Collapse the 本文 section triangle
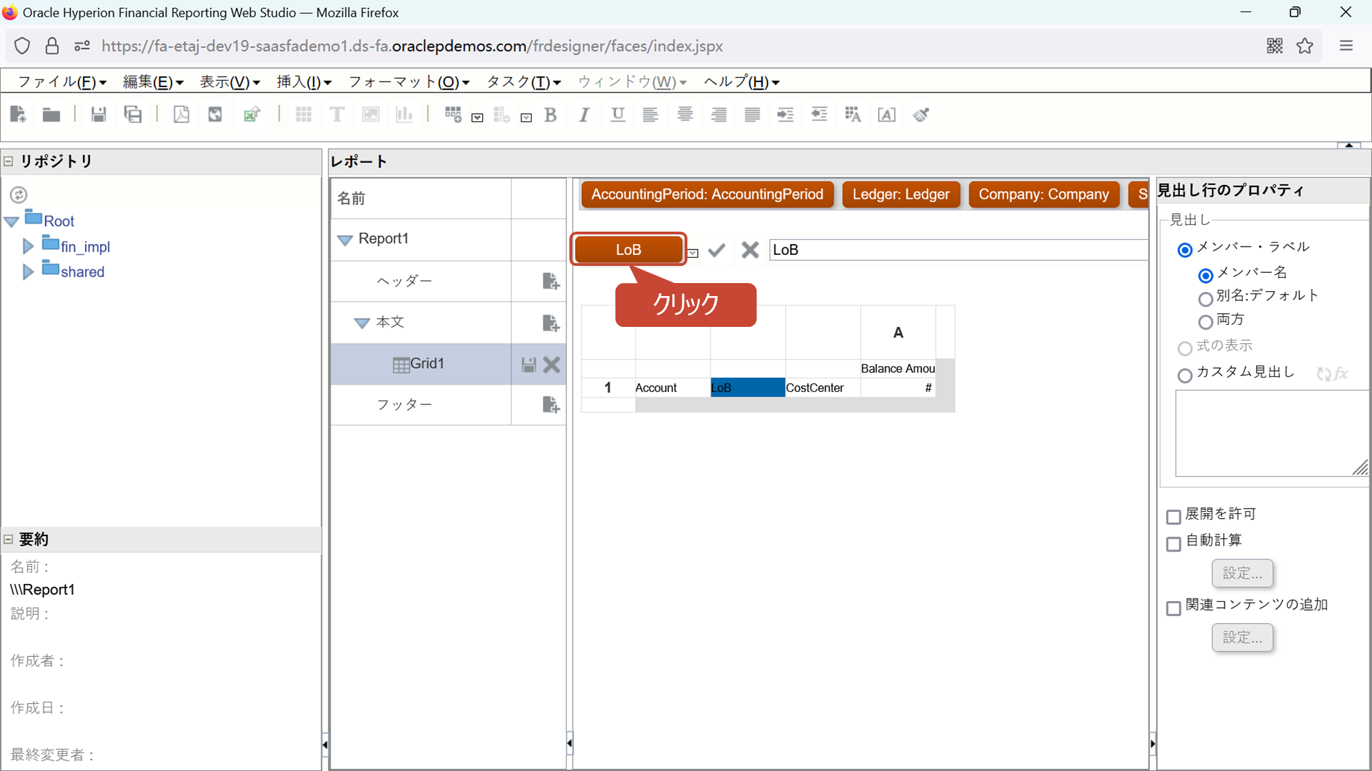Screen dimensions: 1372x771 362,323
